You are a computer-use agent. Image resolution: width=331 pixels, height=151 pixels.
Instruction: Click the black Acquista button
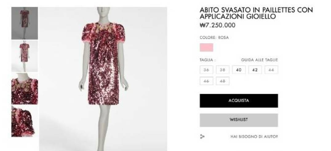[x=239, y=101]
